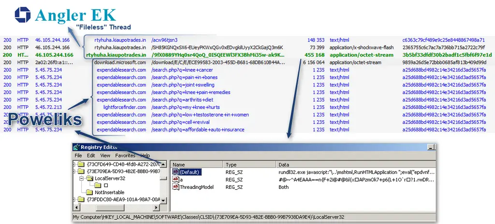Open the View menu in Registry Editor
The width and height of the screenshot is (495, 224).
point(105,156)
